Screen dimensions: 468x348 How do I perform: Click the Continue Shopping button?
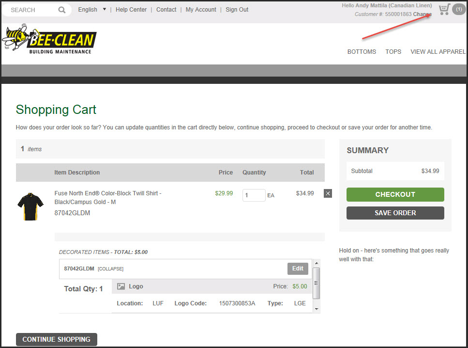56,339
